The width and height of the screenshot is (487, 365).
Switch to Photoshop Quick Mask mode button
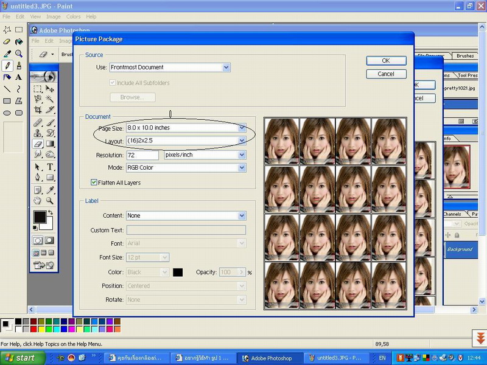click(x=51, y=240)
